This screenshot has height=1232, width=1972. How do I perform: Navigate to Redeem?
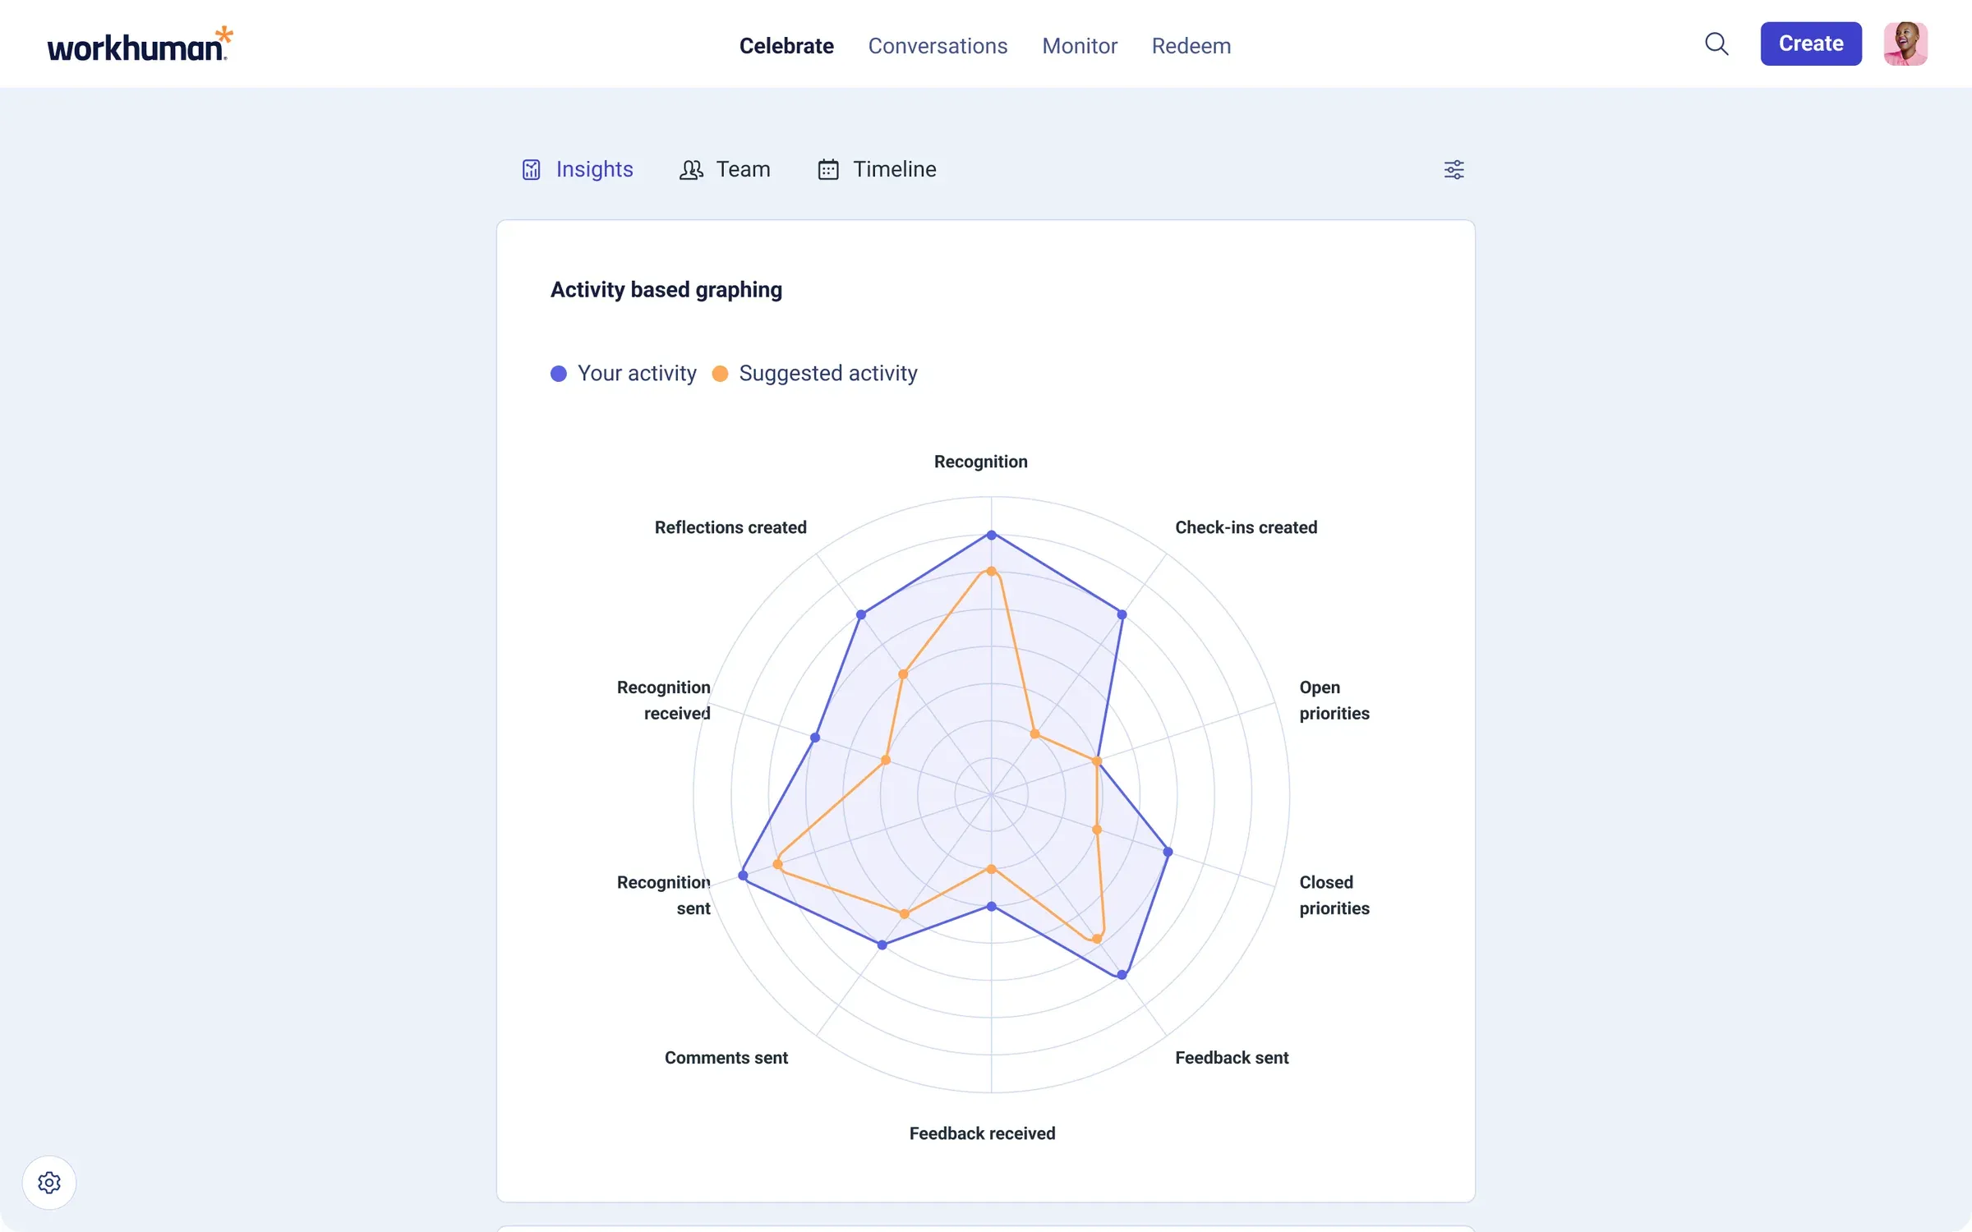pos(1191,46)
